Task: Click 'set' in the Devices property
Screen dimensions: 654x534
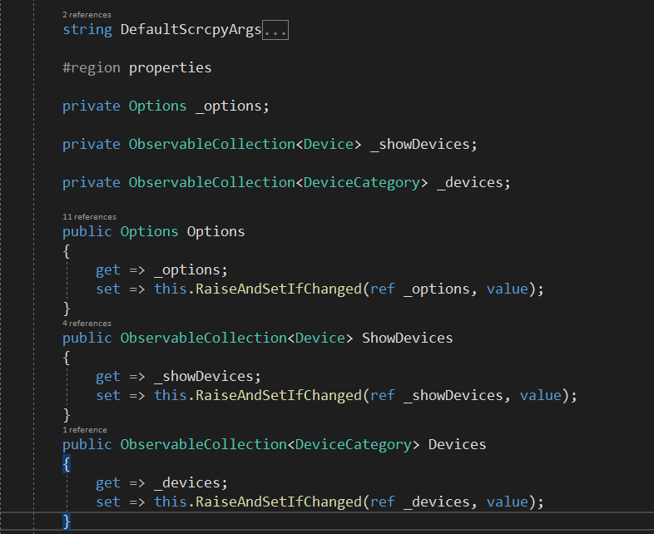Action: click(107, 502)
